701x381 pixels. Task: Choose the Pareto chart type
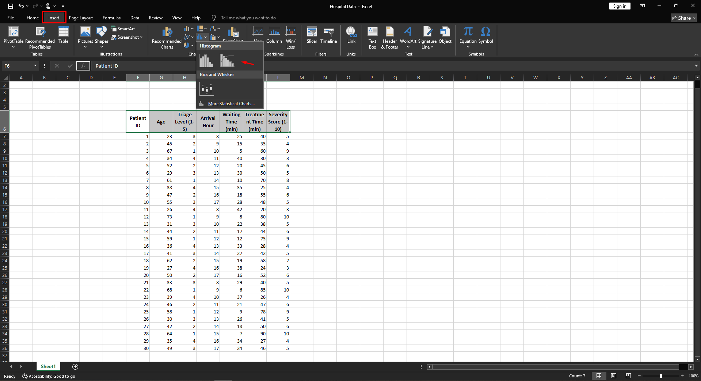pyautogui.click(x=227, y=61)
